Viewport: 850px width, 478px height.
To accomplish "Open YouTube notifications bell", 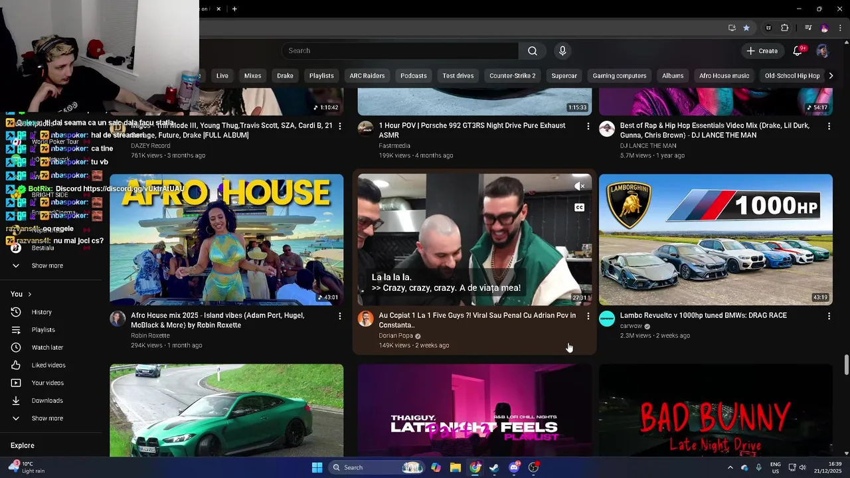I will coord(798,51).
